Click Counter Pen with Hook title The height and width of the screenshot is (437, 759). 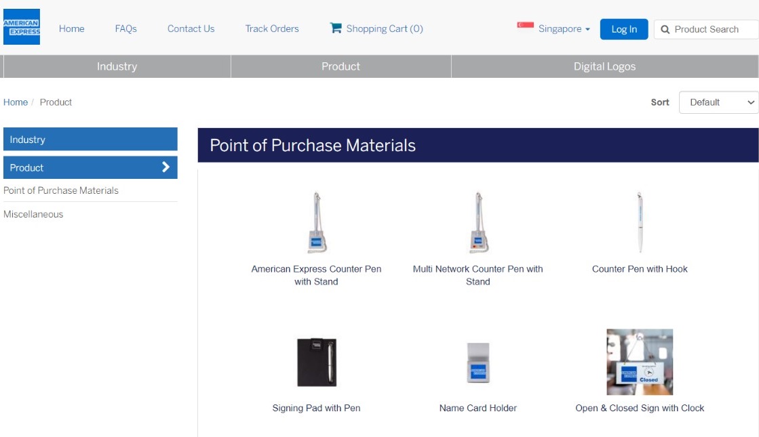(x=640, y=269)
